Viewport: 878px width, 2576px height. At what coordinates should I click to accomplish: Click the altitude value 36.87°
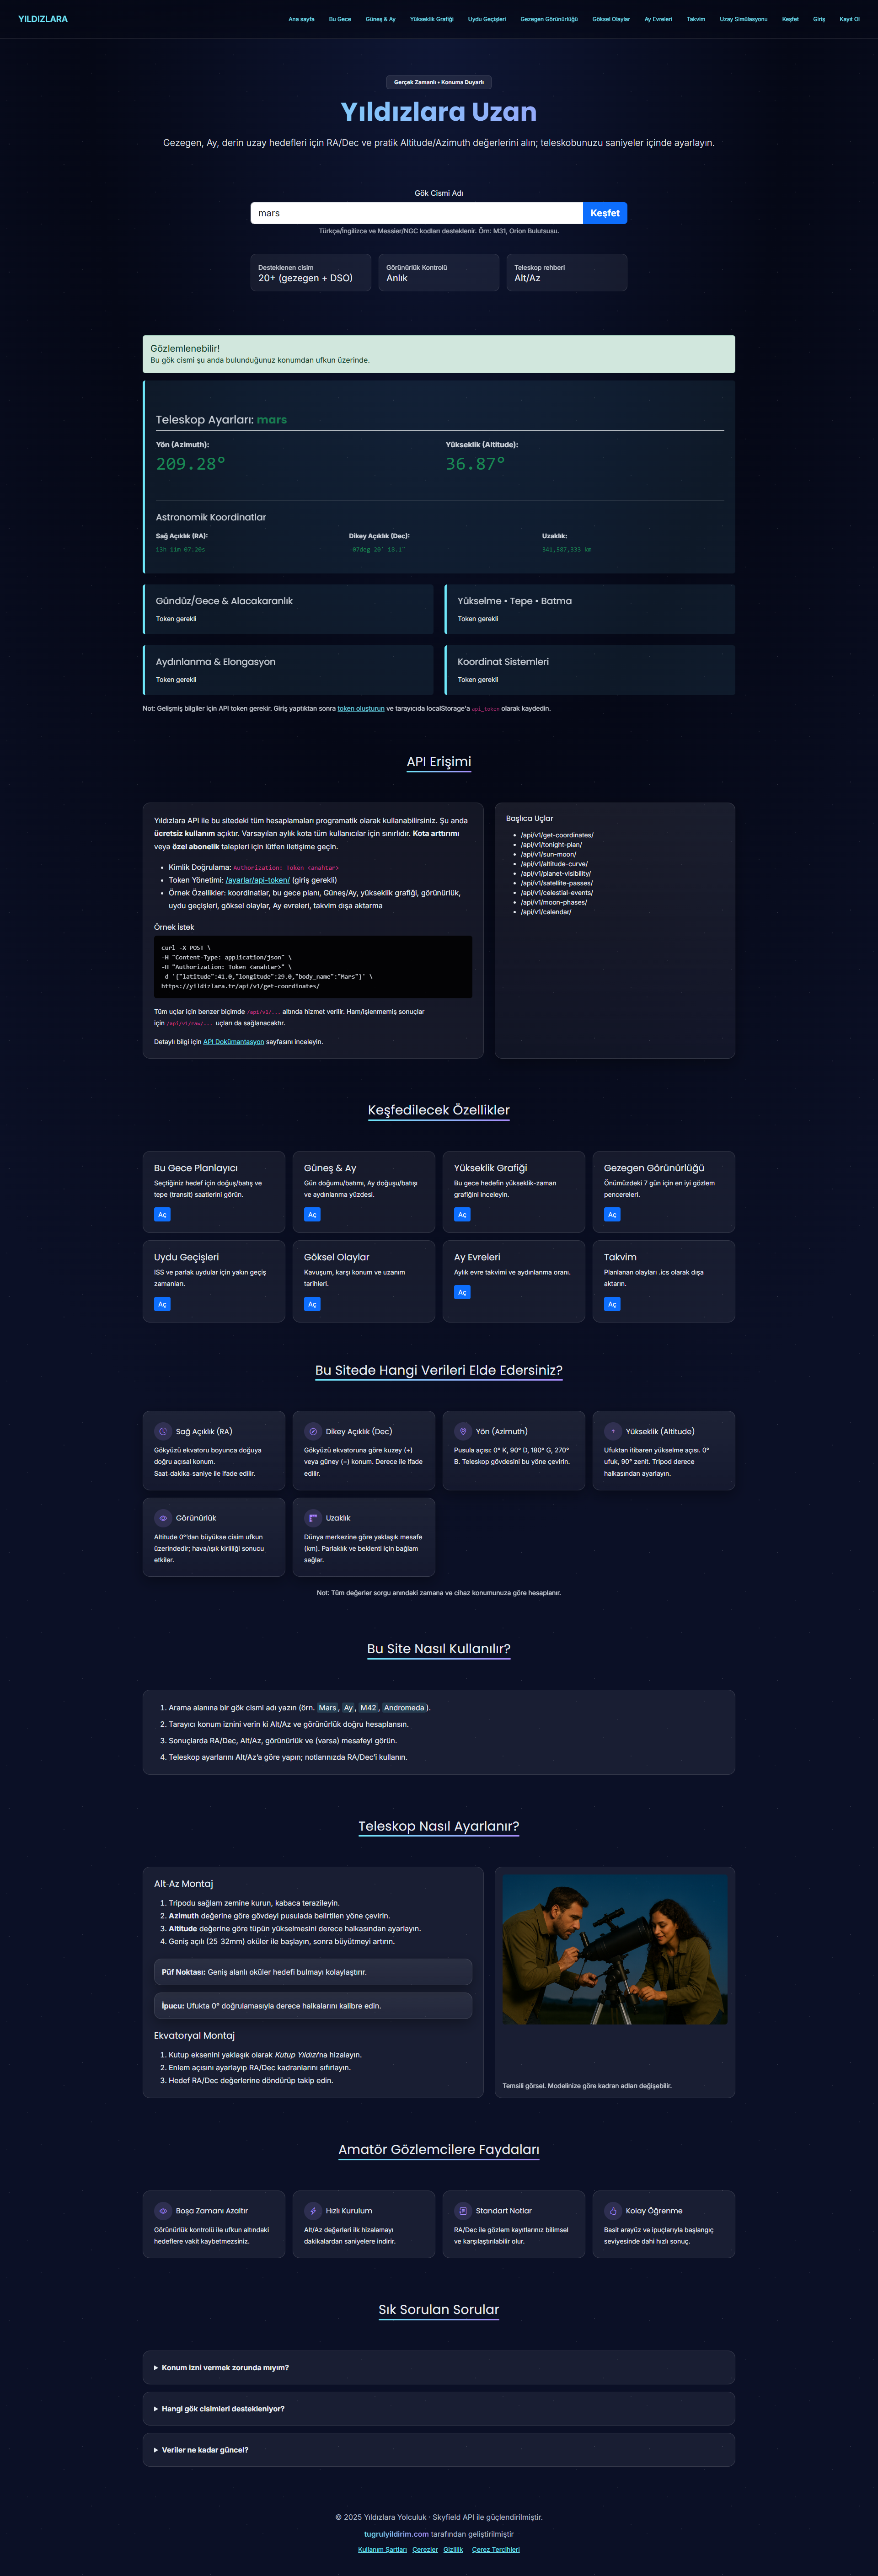pos(476,464)
